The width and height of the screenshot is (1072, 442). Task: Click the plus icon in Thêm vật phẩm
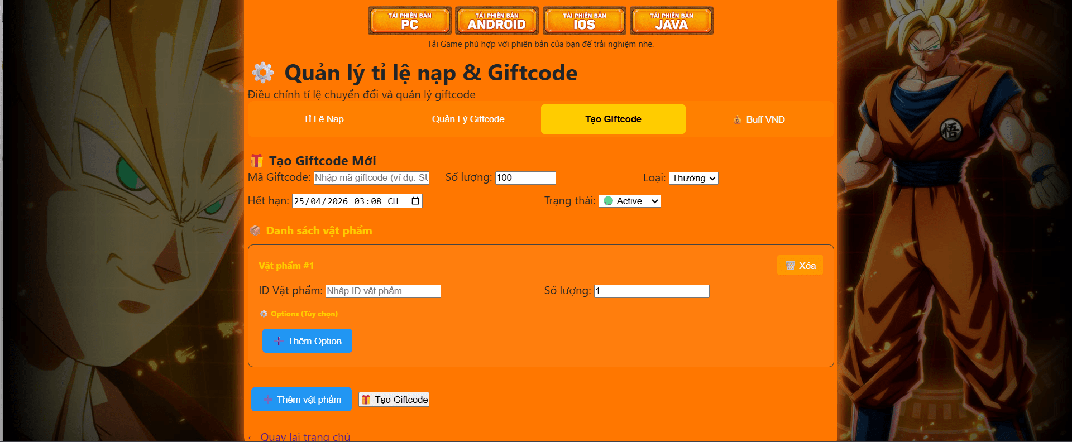267,400
